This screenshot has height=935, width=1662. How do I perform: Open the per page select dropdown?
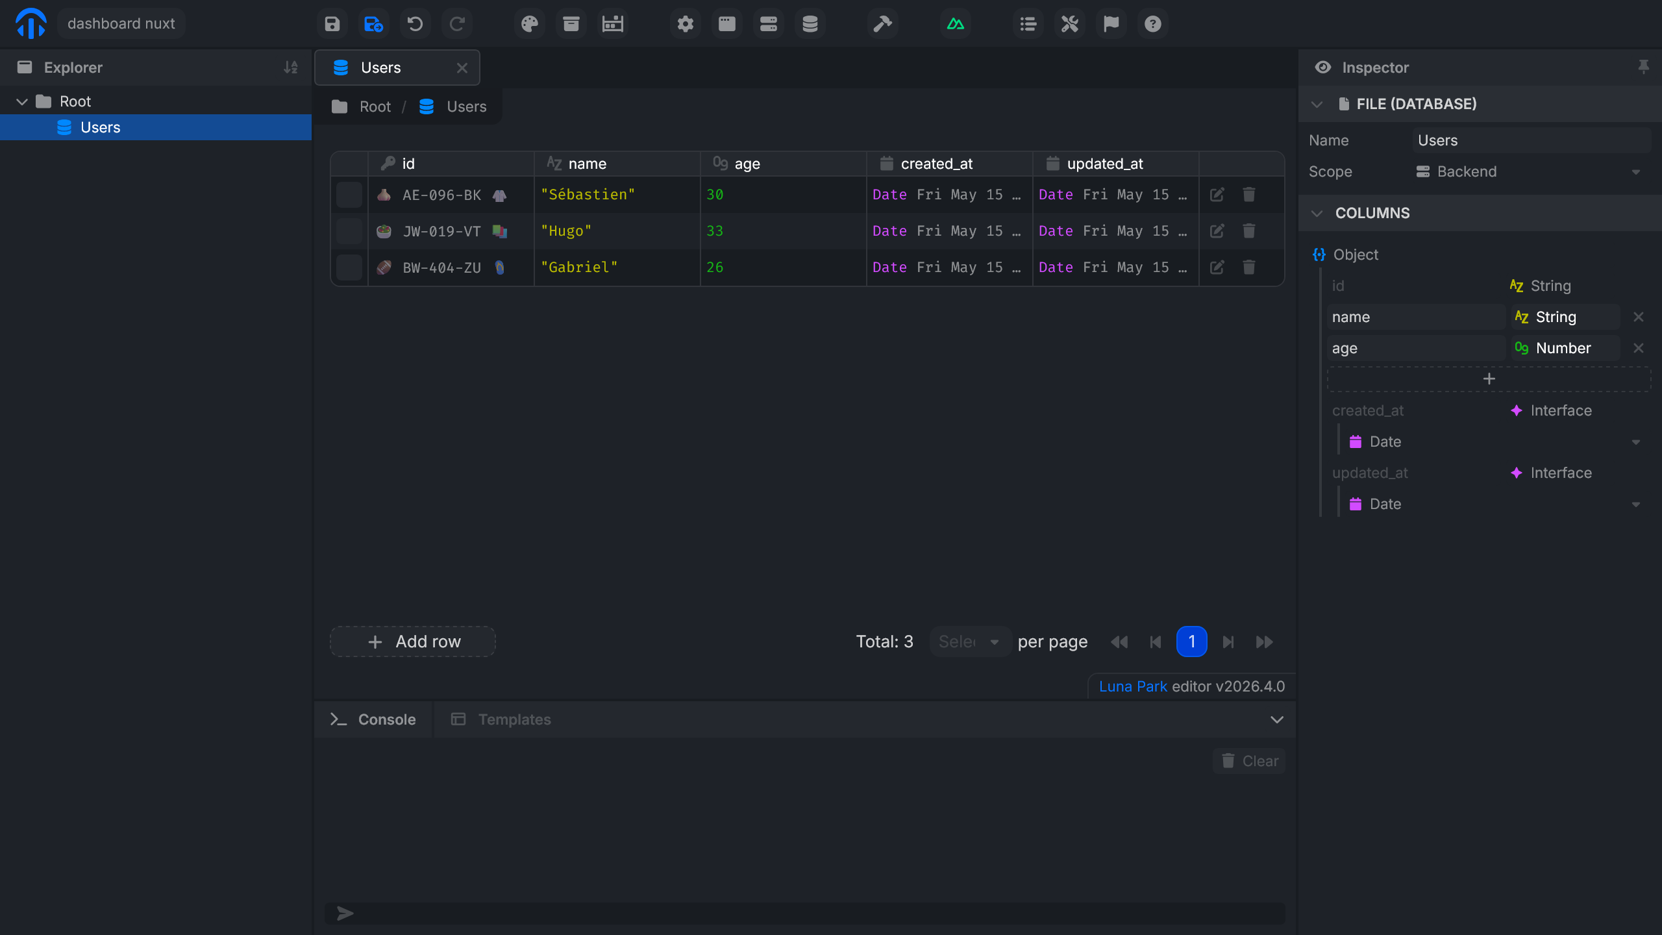click(x=970, y=642)
